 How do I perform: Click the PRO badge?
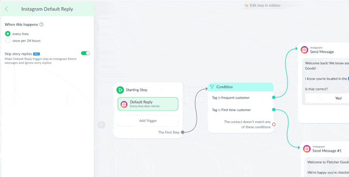(x=37, y=54)
